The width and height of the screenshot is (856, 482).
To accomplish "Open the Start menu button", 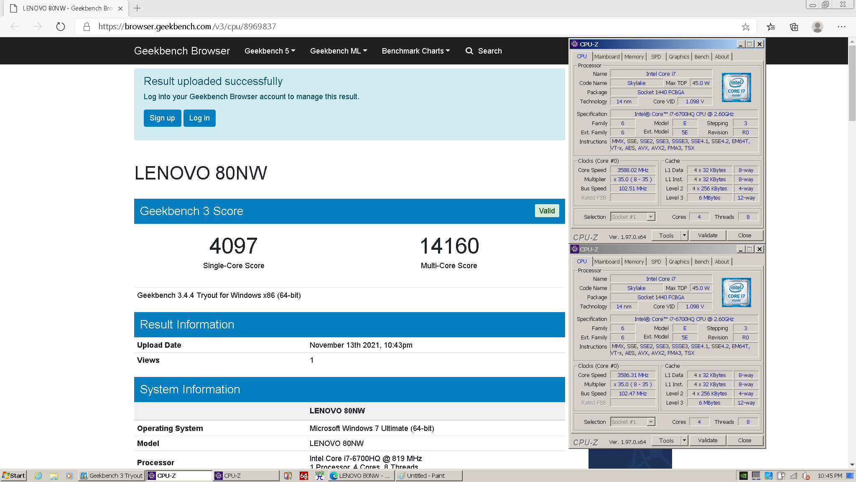I will [13, 476].
